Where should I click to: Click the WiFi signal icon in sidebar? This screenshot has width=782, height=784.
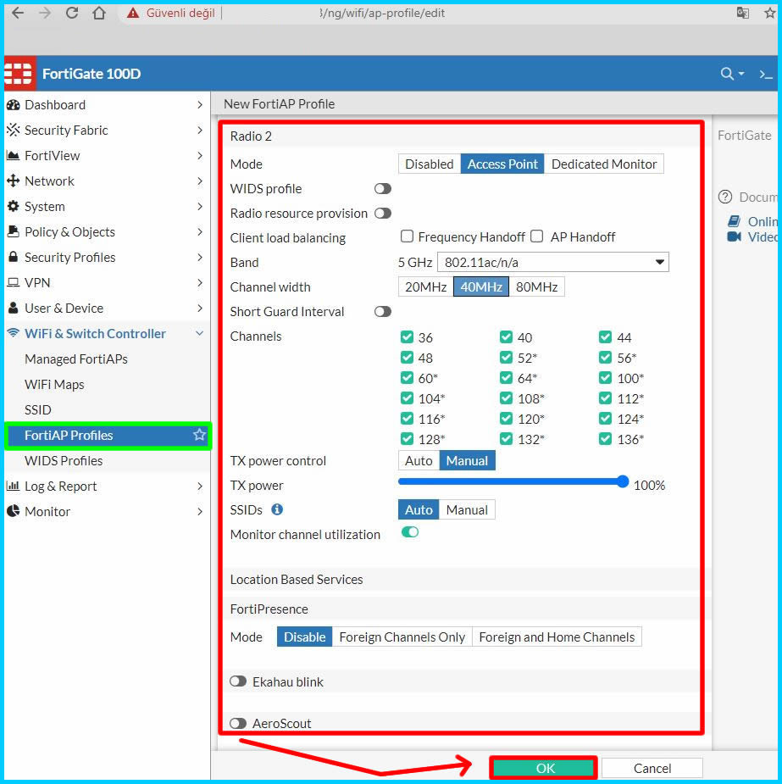pyautogui.click(x=13, y=333)
